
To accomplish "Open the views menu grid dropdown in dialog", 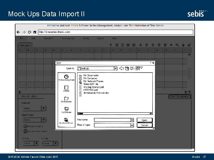I will [139, 68].
